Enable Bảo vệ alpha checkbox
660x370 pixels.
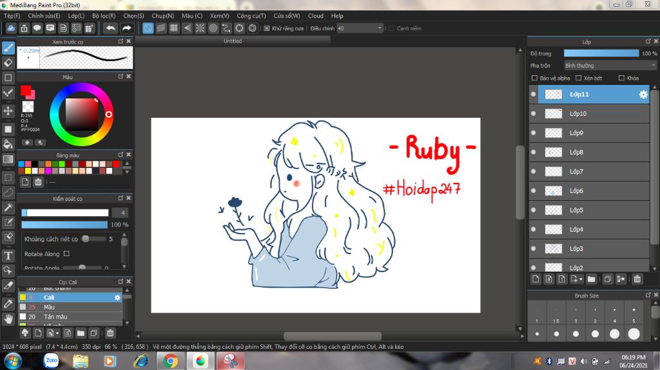[x=534, y=78]
